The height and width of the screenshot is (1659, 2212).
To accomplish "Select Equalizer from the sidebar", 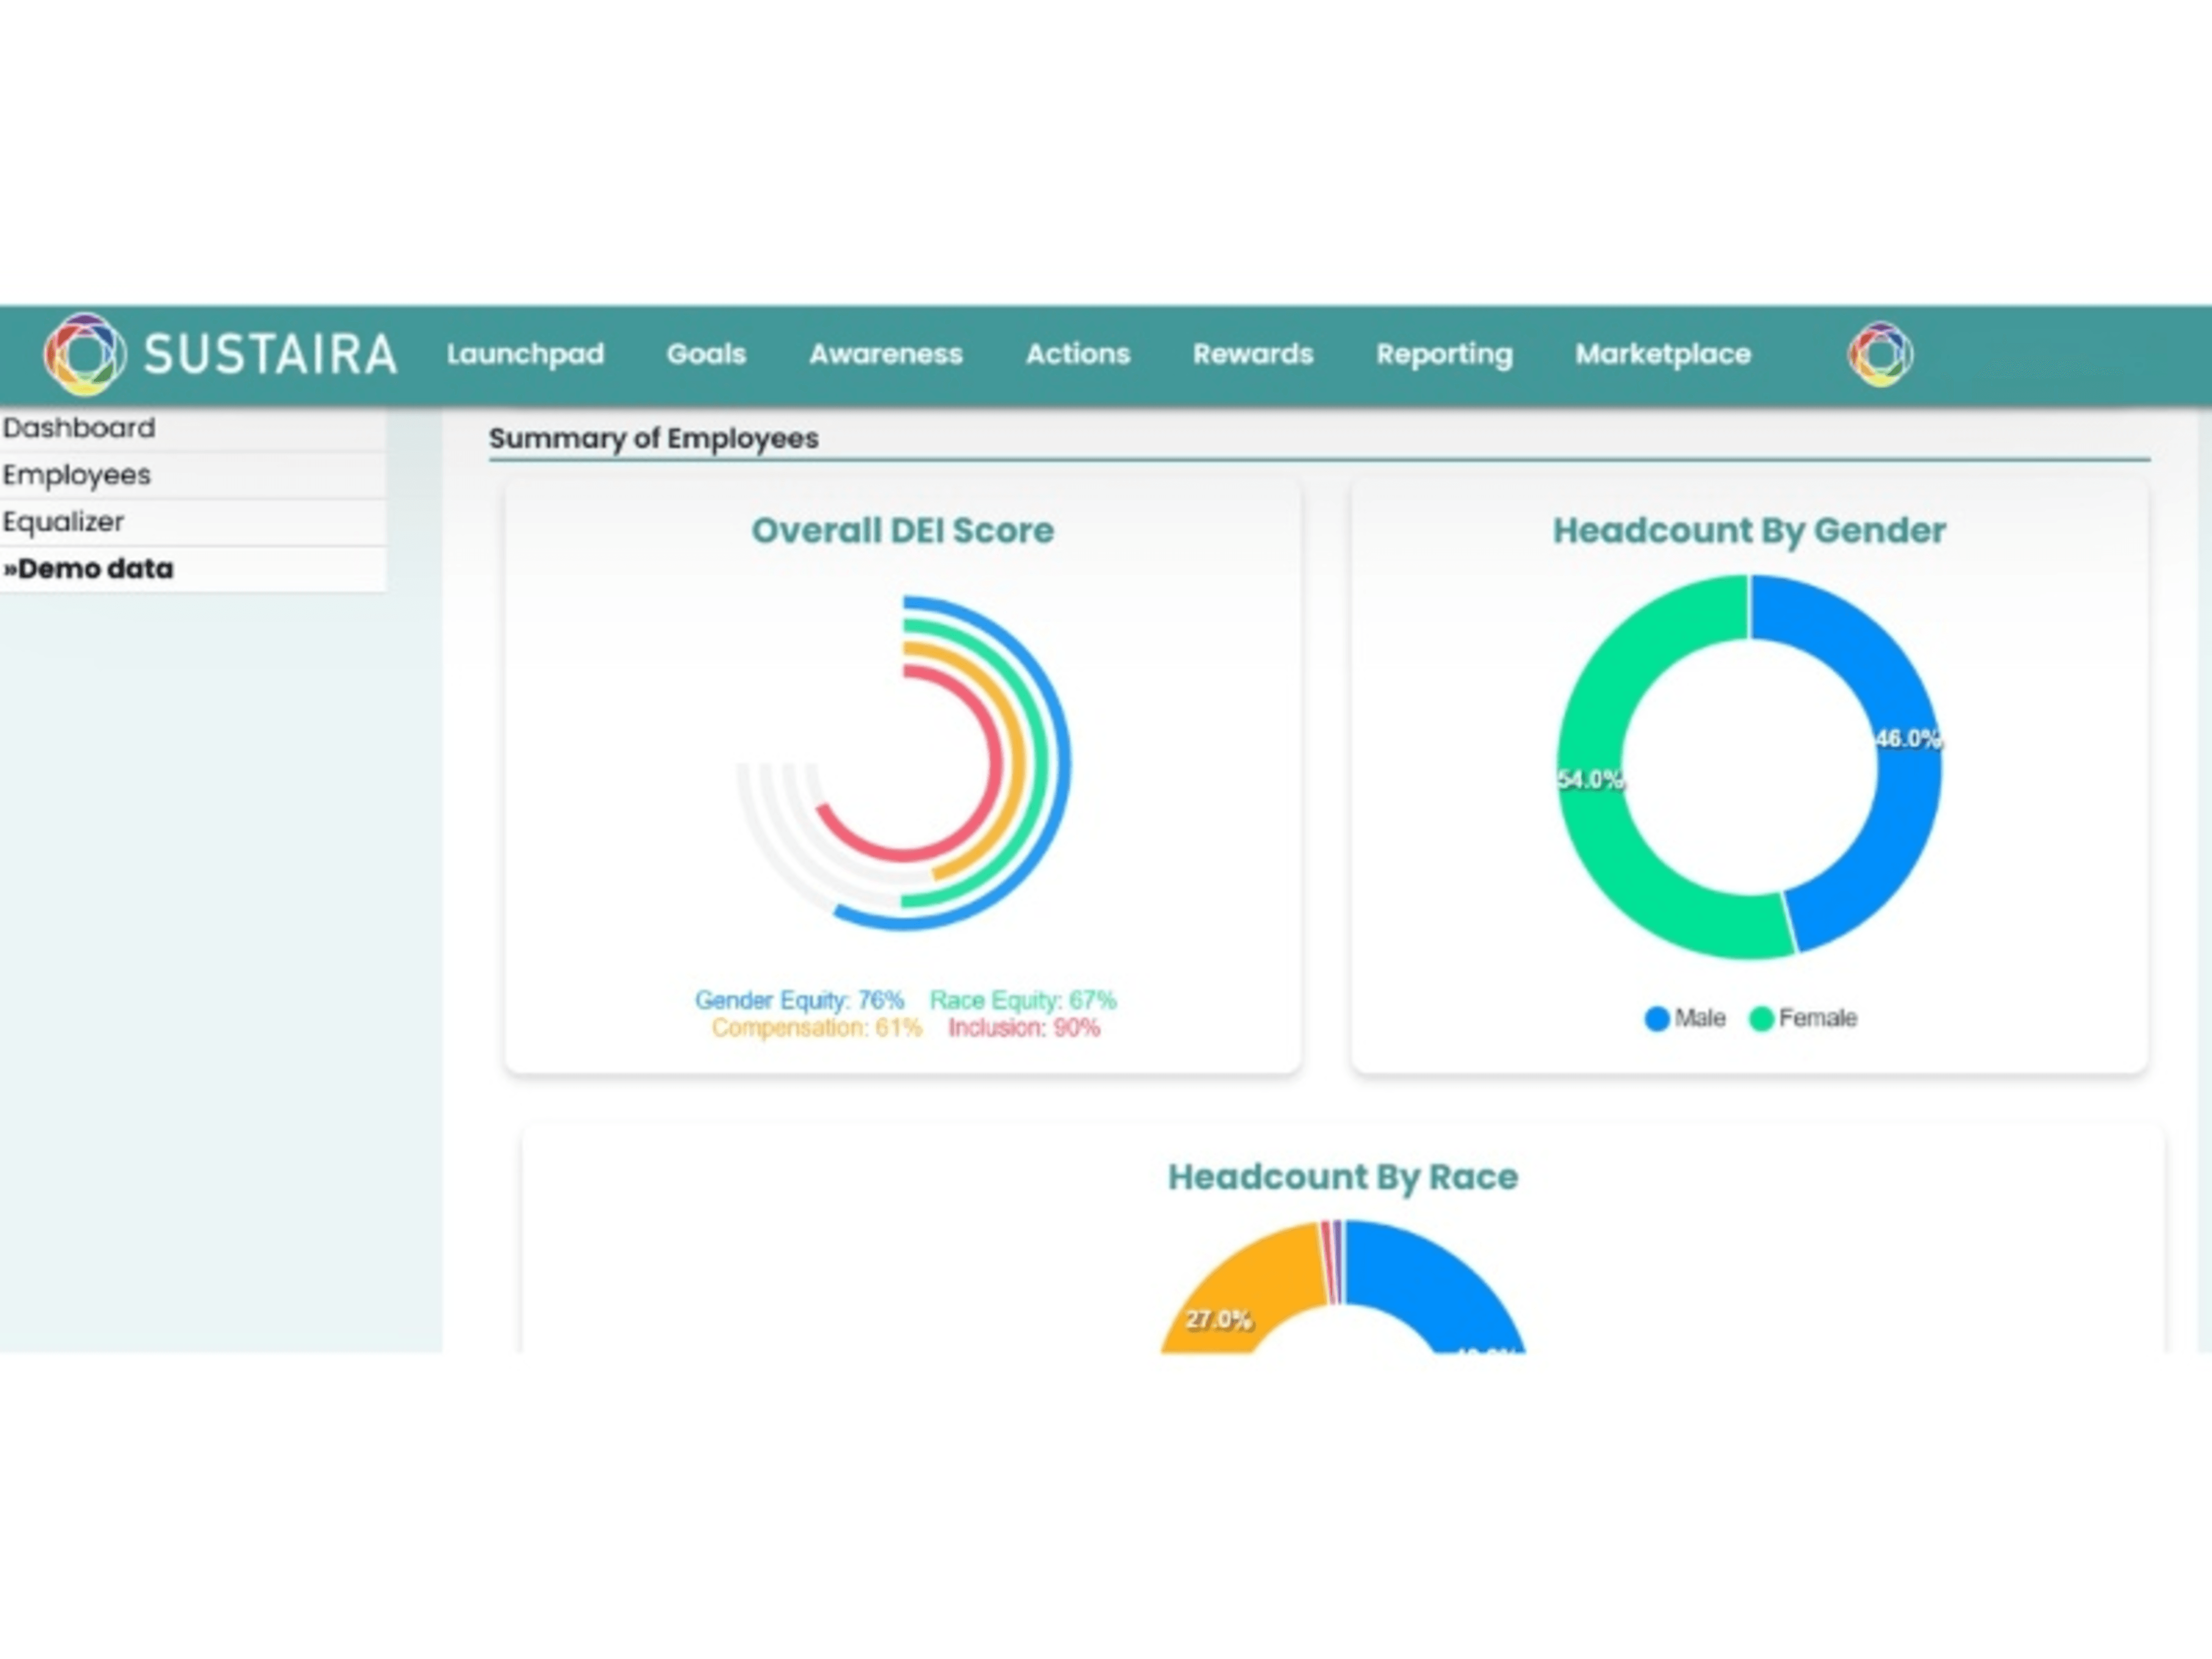I will pyautogui.click(x=64, y=521).
